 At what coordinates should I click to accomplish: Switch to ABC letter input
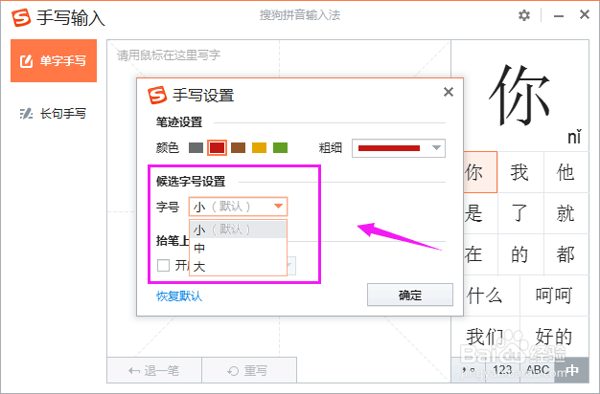click(x=538, y=370)
